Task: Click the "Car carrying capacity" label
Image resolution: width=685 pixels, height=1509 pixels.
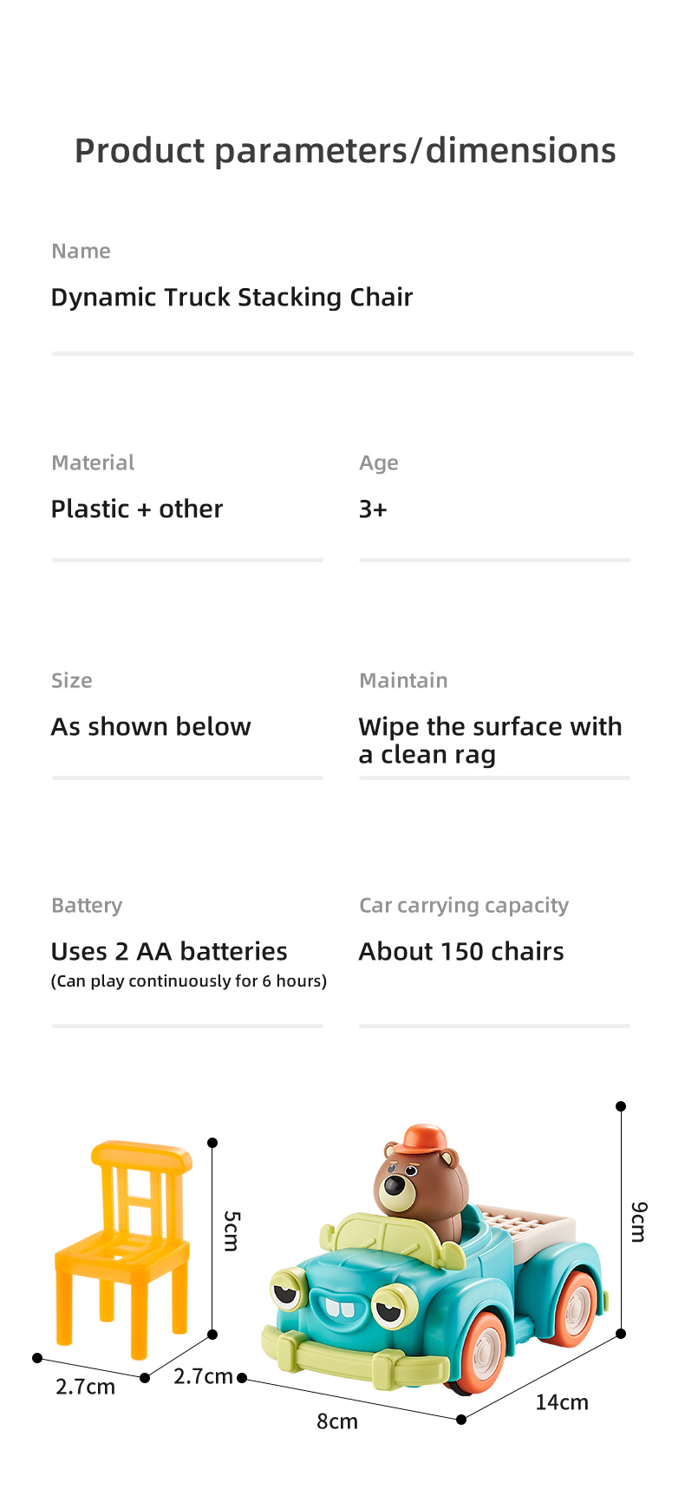Action: [x=464, y=906]
